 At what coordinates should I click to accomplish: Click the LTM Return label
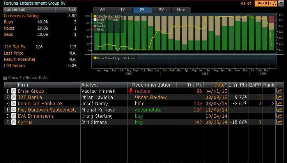click(x=14, y=66)
